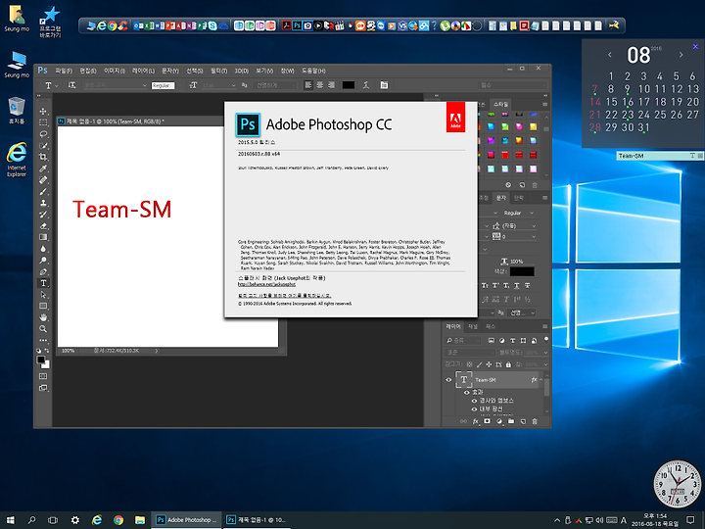Open the font size dropdown in options bar

point(233,85)
